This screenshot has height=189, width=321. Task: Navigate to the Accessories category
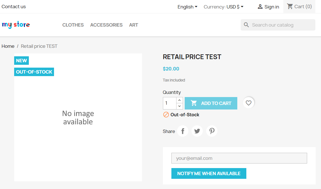tap(106, 25)
